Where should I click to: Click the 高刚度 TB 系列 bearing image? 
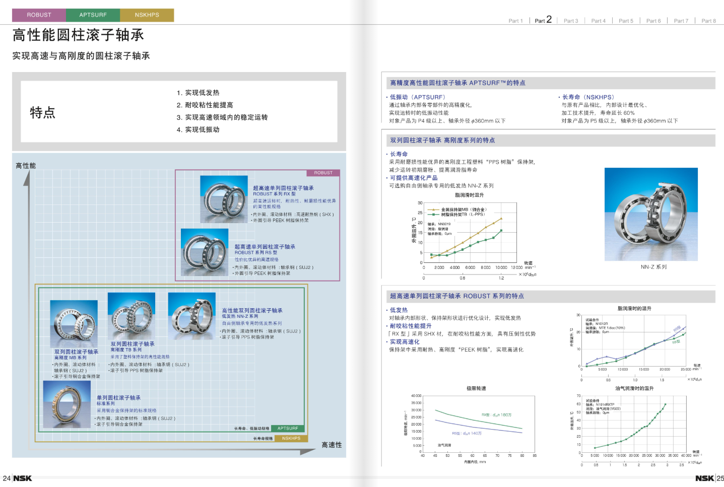pyautogui.click(x=131, y=316)
